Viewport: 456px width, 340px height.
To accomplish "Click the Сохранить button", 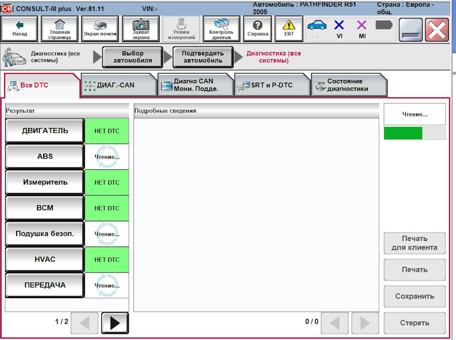I will click(414, 296).
